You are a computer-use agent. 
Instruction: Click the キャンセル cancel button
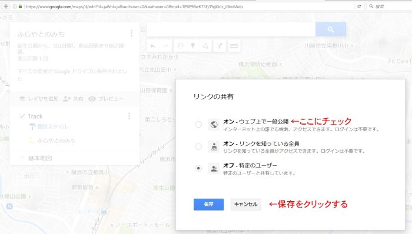pos(245,205)
